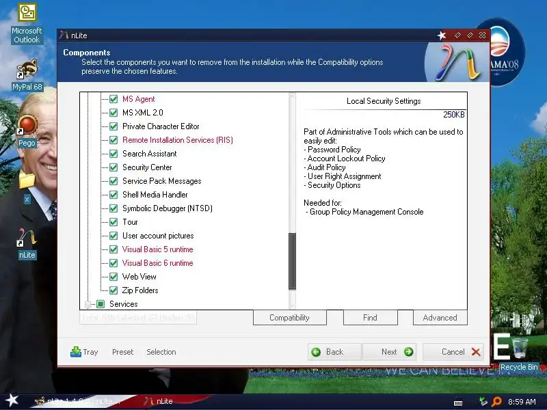Activate the nLite taskbar button
This screenshot has width=547, height=410.
point(159,401)
